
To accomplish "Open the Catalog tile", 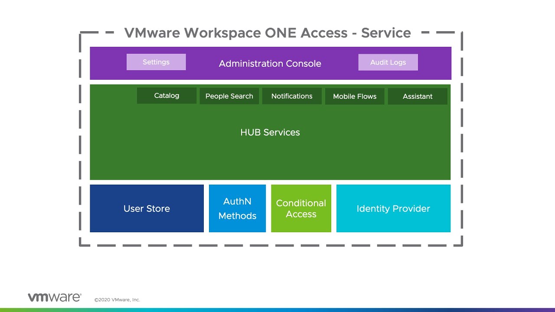I will click(166, 96).
